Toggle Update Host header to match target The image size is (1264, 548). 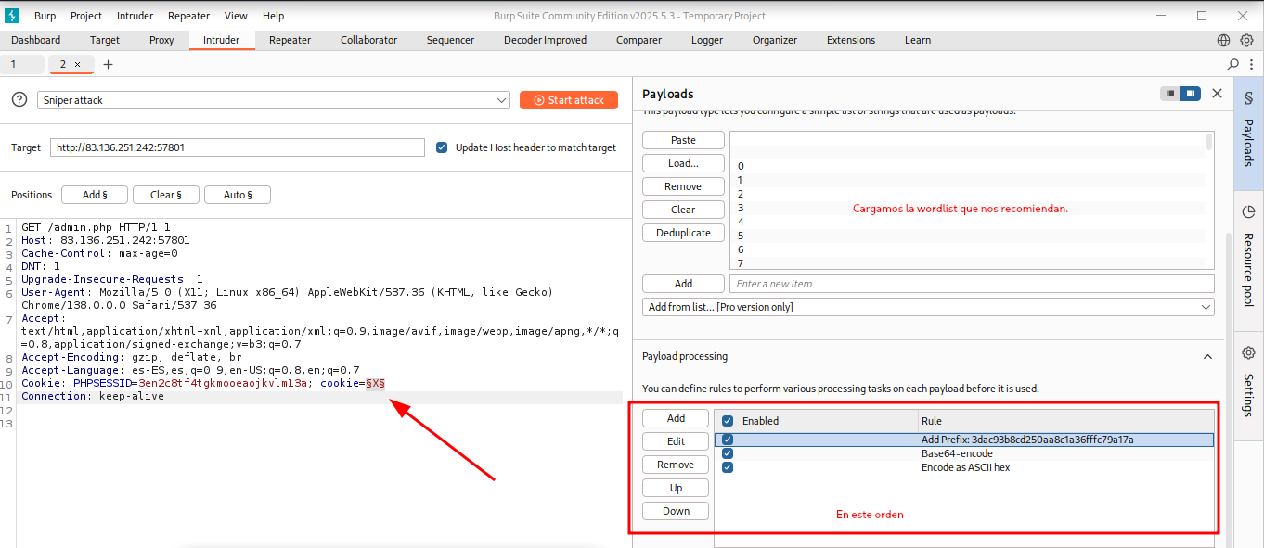(442, 147)
